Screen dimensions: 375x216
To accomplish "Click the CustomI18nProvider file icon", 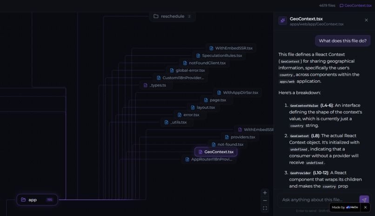I will point(159,78).
